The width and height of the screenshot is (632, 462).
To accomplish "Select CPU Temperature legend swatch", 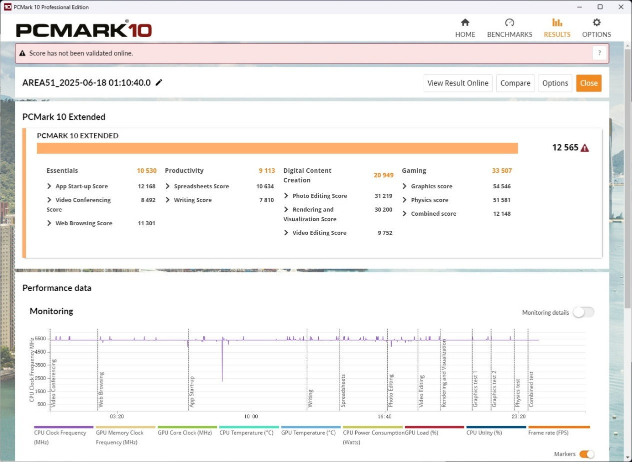I will pyautogui.click(x=249, y=427).
